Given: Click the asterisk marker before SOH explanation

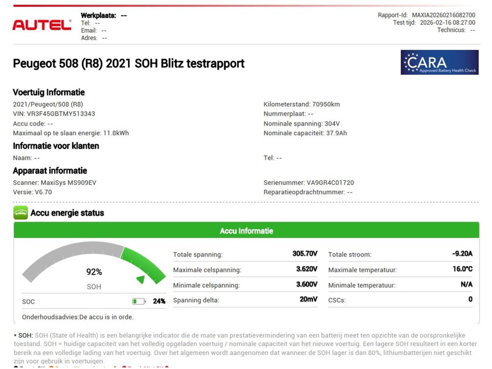Looking at the screenshot, I should pos(15,334).
